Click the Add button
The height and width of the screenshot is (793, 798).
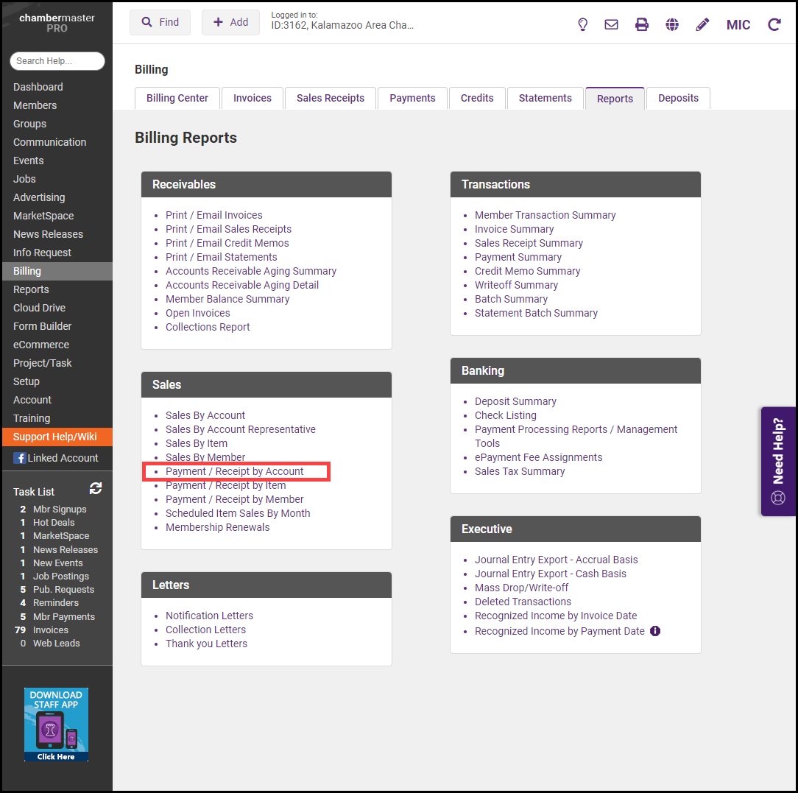coord(230,22)
